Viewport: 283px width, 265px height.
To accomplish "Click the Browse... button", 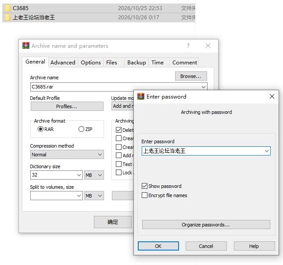I will coord(191,76).
